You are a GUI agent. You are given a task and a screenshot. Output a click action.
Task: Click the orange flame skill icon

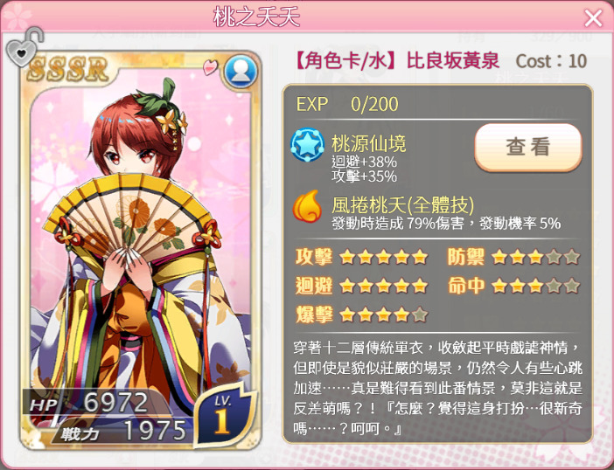coord(307,206)
